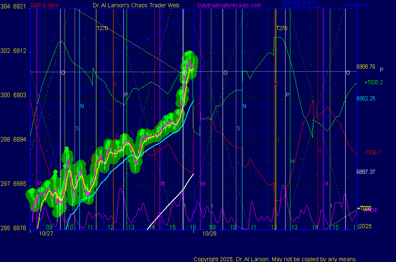The image size is (396, 262).
Task: Click the +TIDE-2 legend label
Action: click(373, 82)
